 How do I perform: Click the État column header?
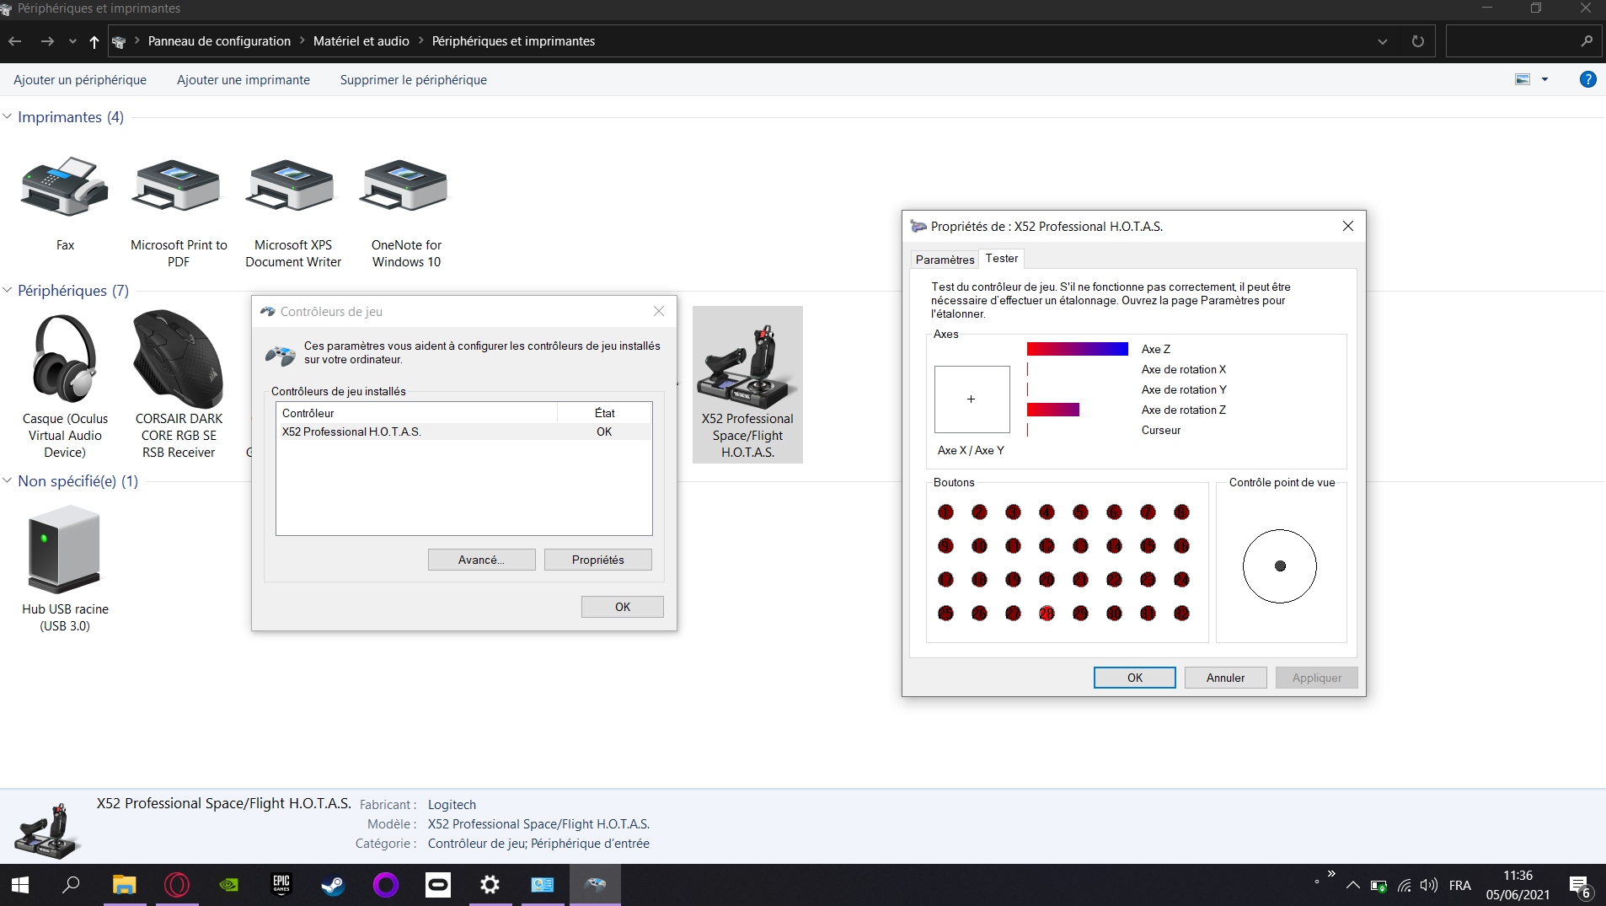click(x=604, y=413)
